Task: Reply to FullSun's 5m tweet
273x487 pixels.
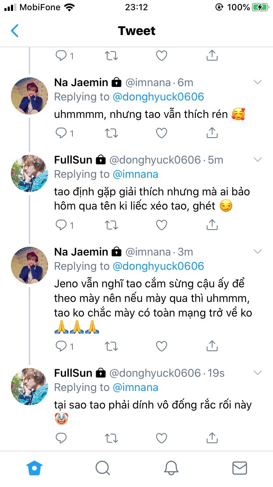Action: [61, 225]
